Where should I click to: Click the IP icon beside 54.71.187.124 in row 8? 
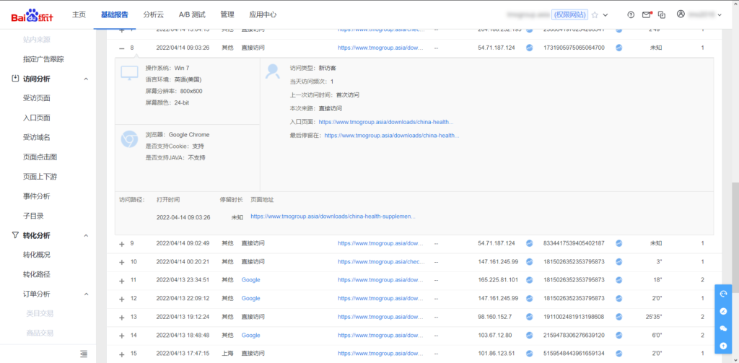pos(529,48)
